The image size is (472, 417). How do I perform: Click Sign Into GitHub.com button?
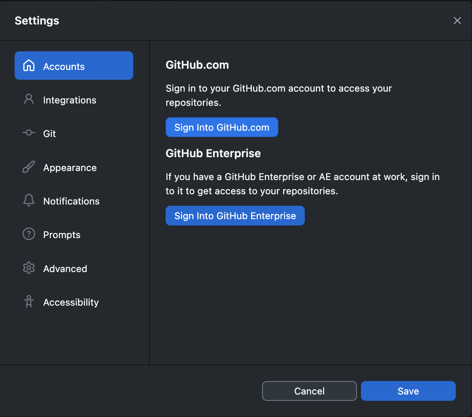222,127
